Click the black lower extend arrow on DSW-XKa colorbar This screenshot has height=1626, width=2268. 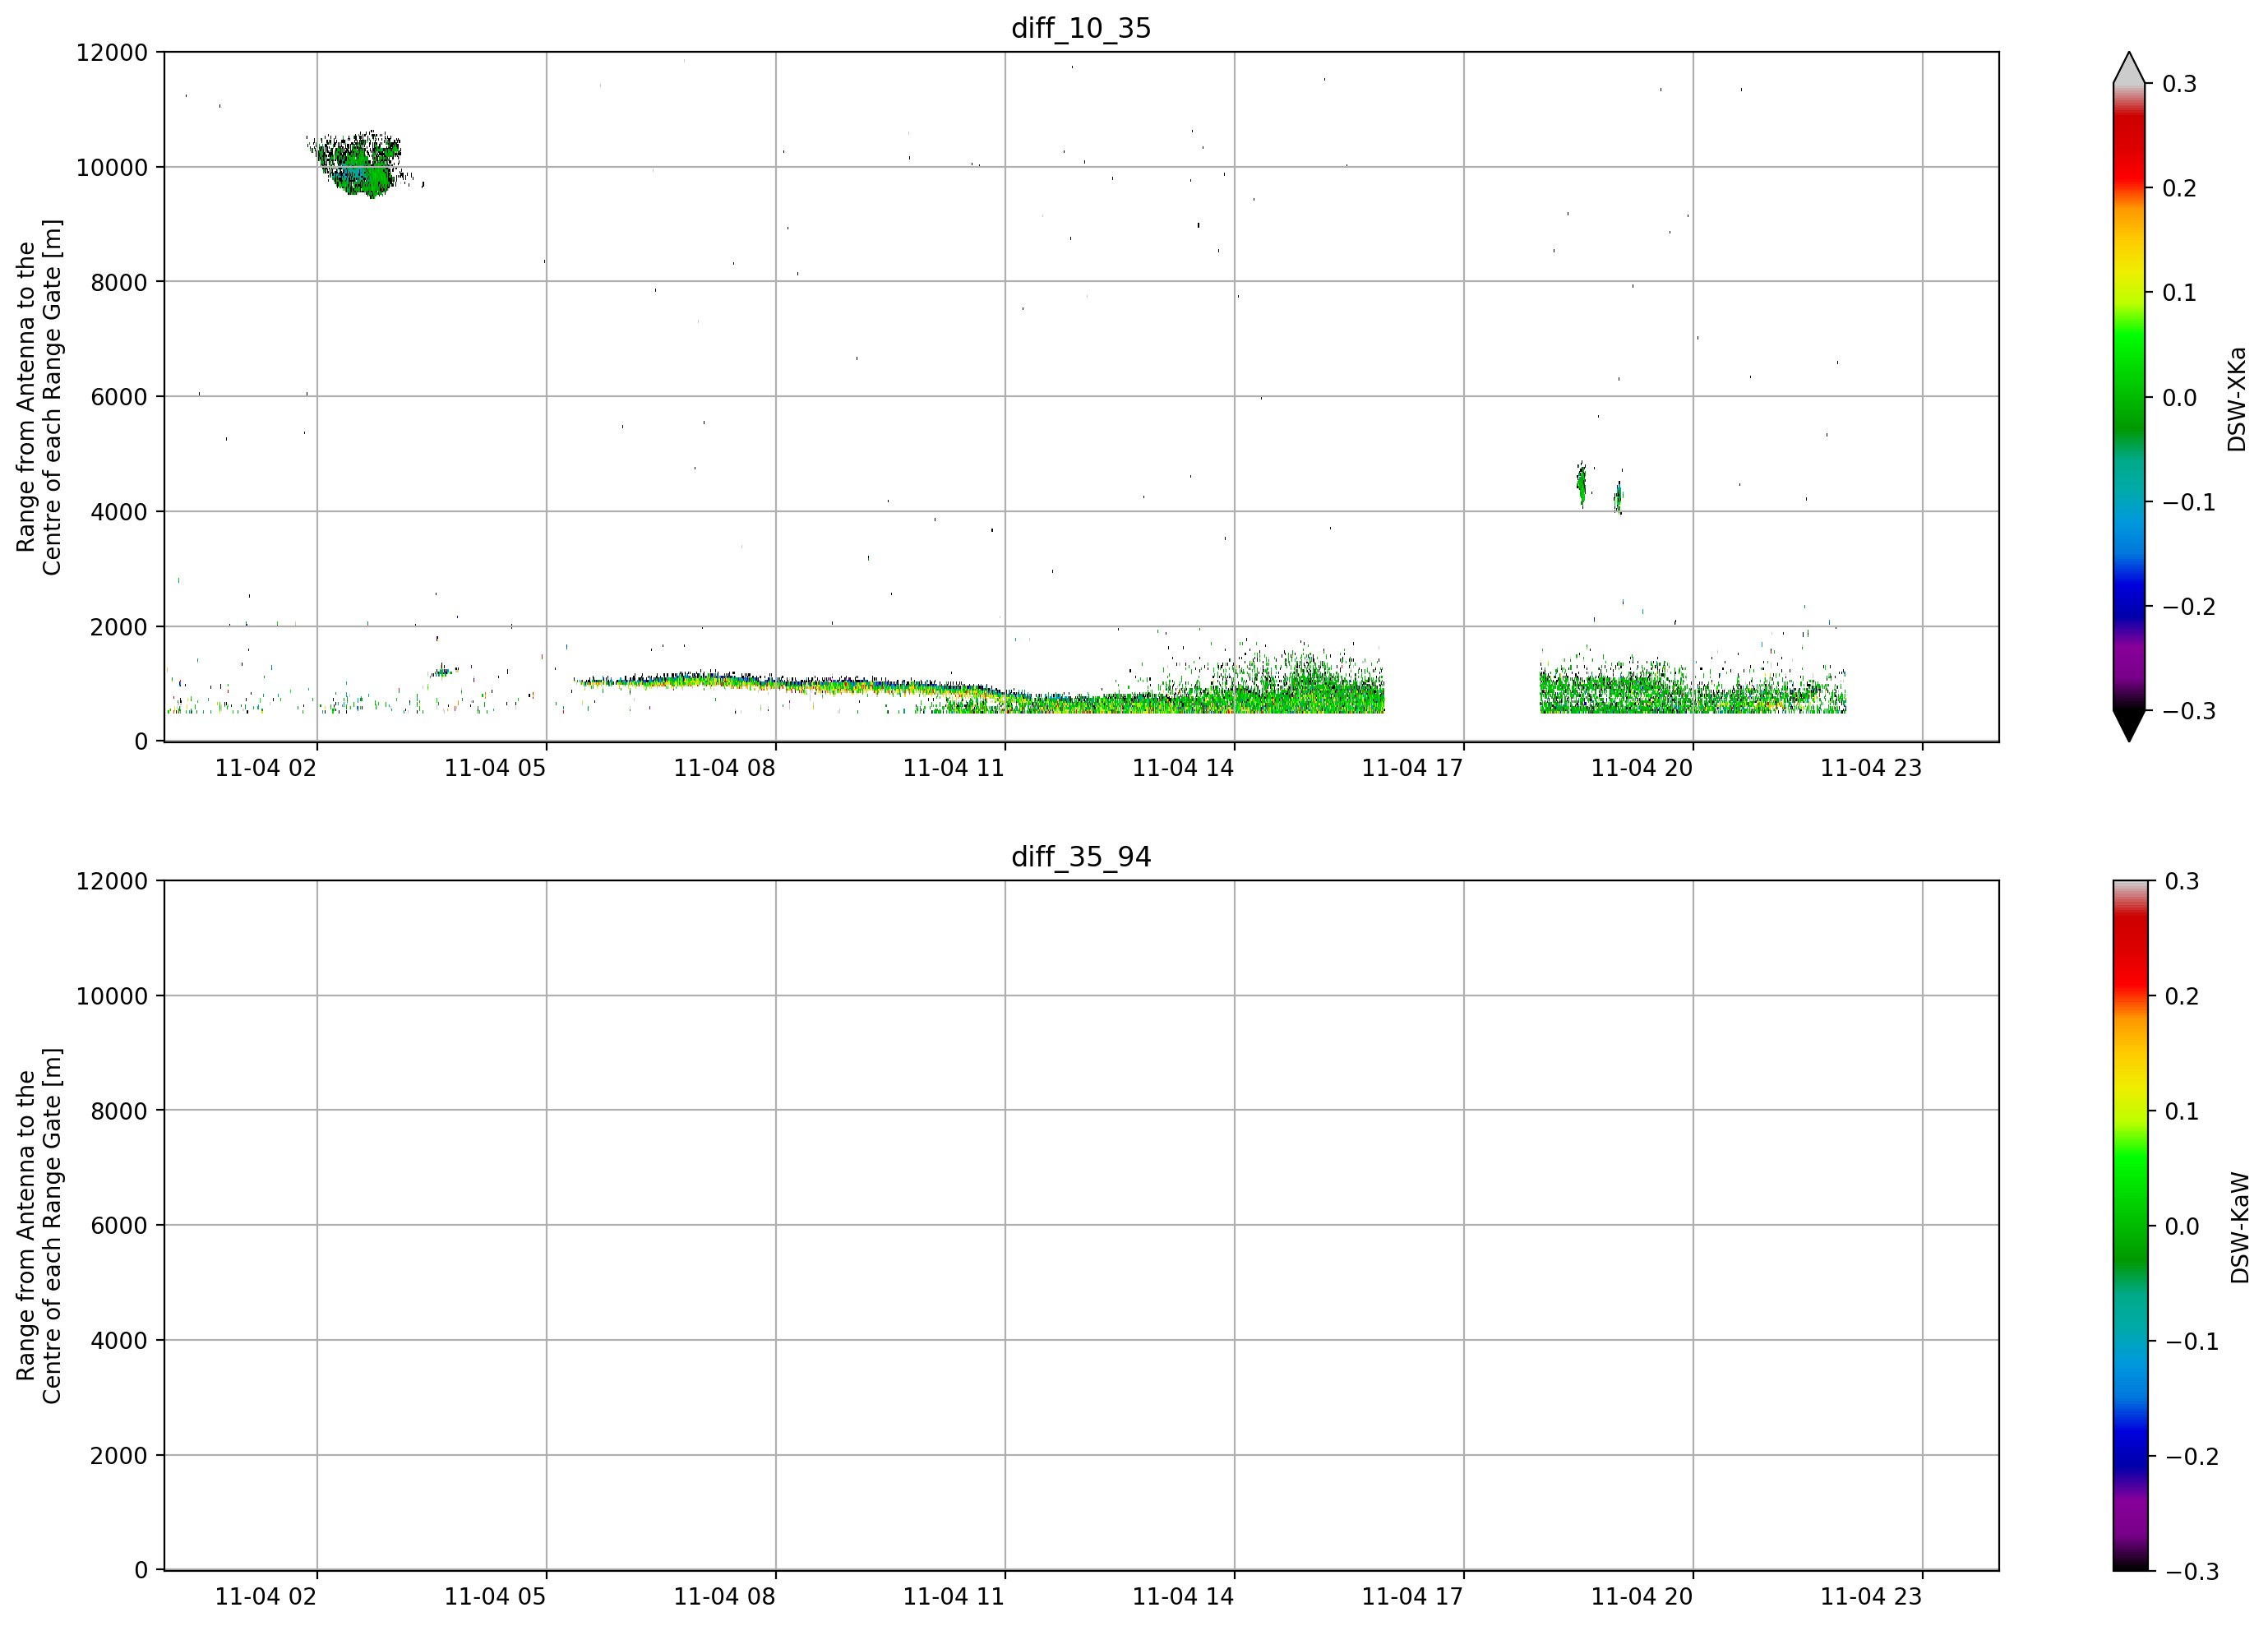(x=2129, y=726)
